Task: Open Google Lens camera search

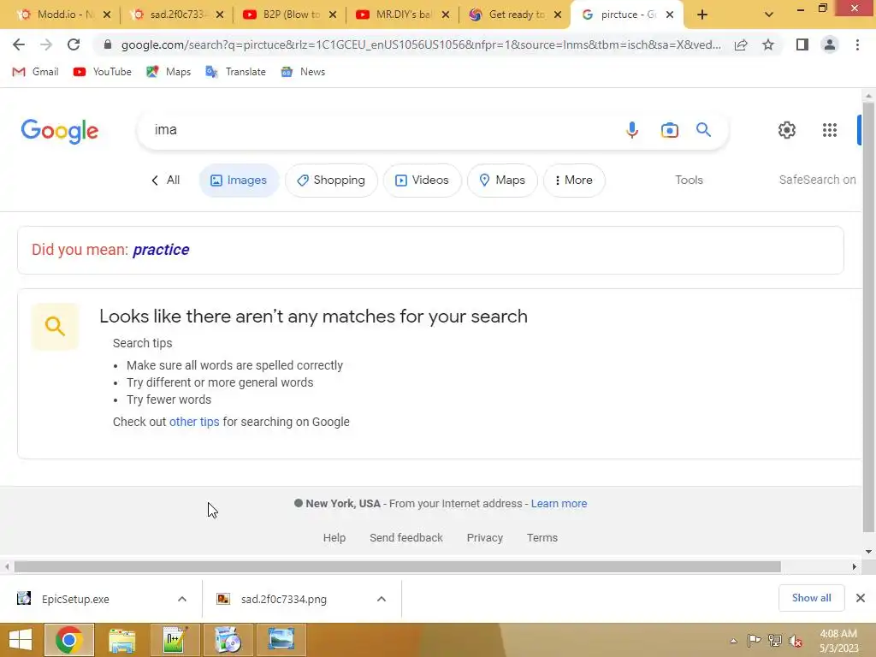Action: pyautogui.click(x=669, y=130)
